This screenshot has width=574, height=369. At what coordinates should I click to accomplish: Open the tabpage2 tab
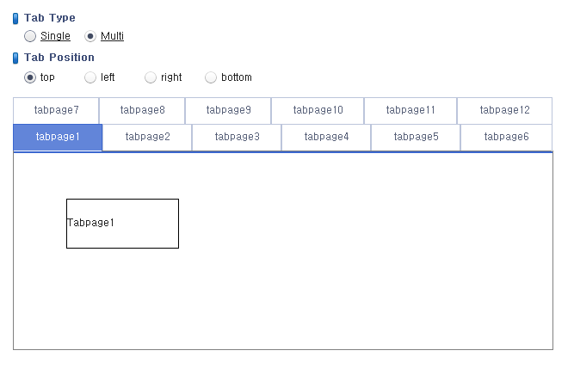[147, 137]
